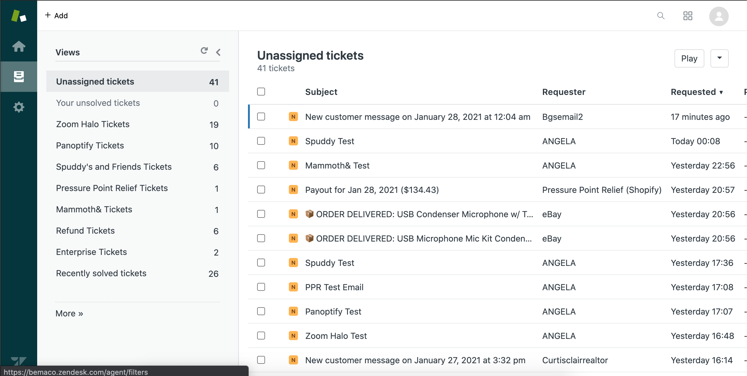
Task: Open the Home dashboard icon
Action: click(19, 46)
